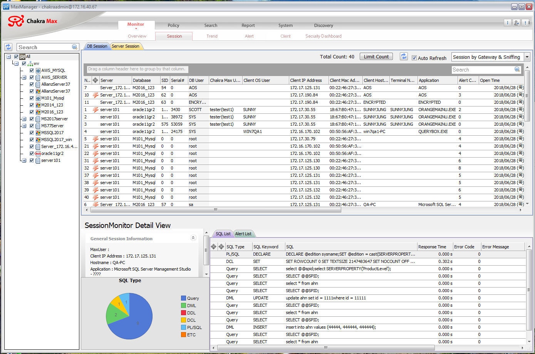Expand the server101 tree node
535x354 pixels.
(x=24, y=160)
